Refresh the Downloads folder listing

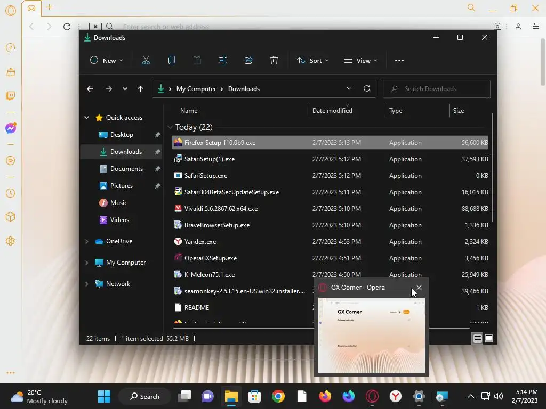click(x=367, y=89)
